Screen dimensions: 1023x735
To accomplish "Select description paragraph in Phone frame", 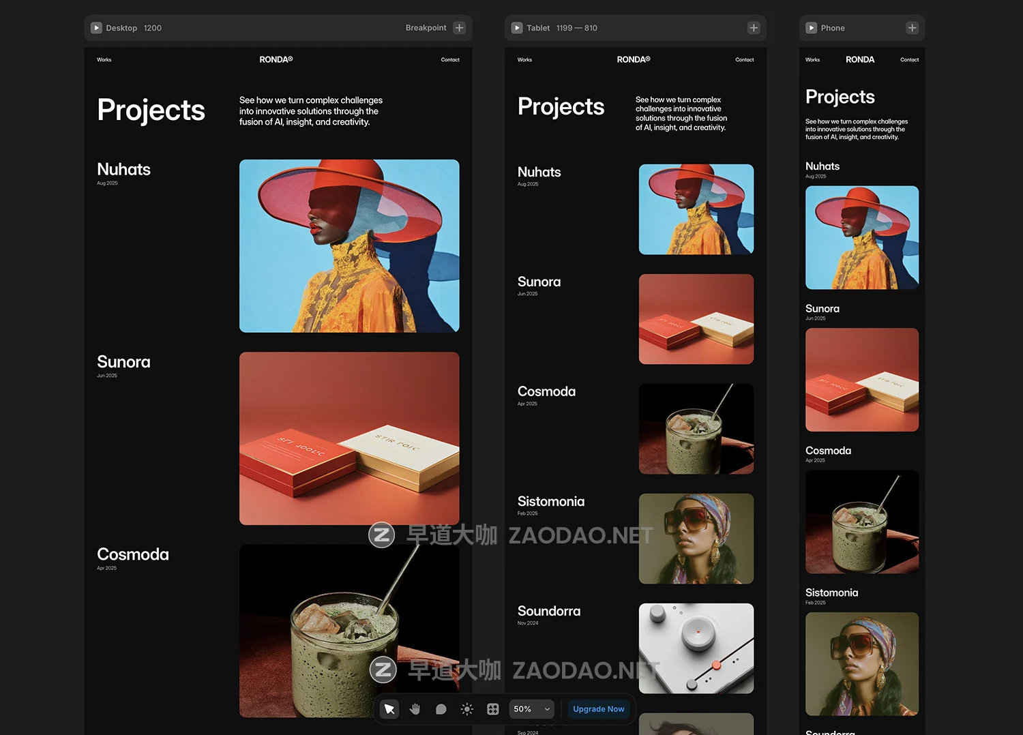I will click(857, 129).
